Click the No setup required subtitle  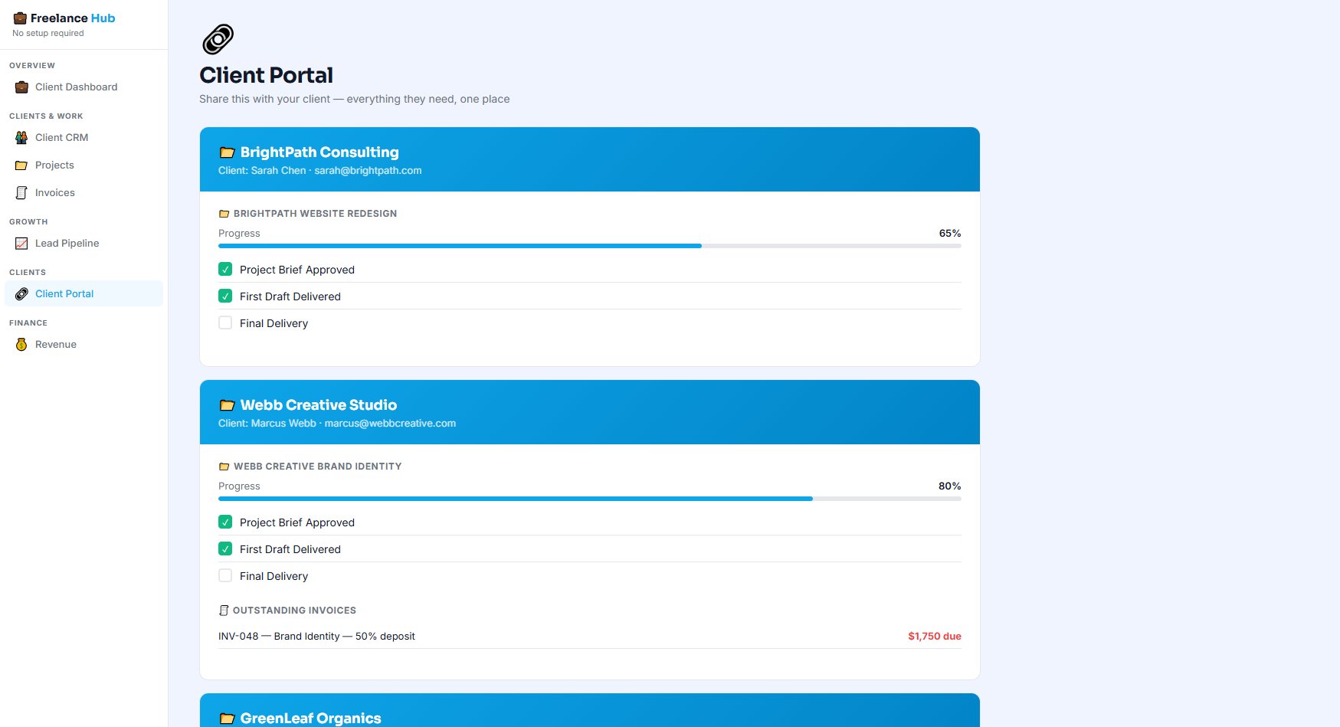(x=48, y=34)
